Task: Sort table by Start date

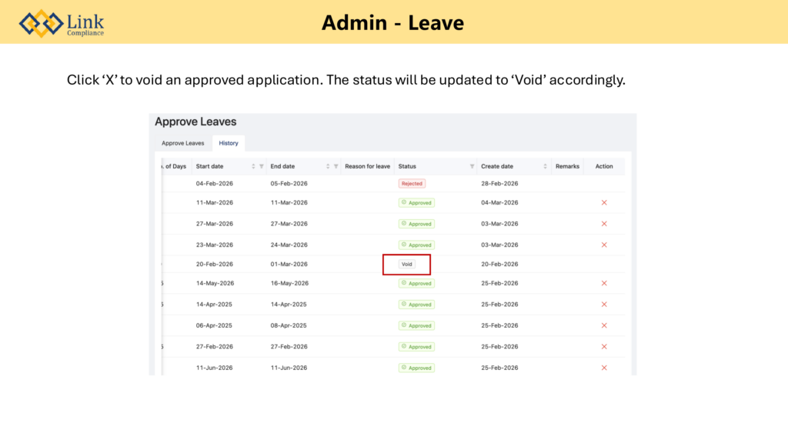Action: coord(254,166)
